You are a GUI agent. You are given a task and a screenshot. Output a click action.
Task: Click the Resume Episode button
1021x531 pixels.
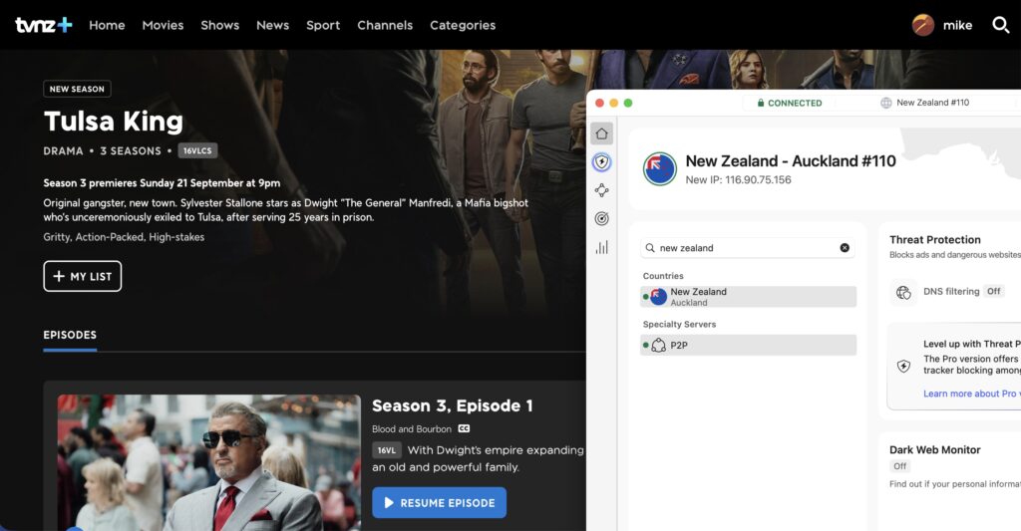[x=440, y=502]
